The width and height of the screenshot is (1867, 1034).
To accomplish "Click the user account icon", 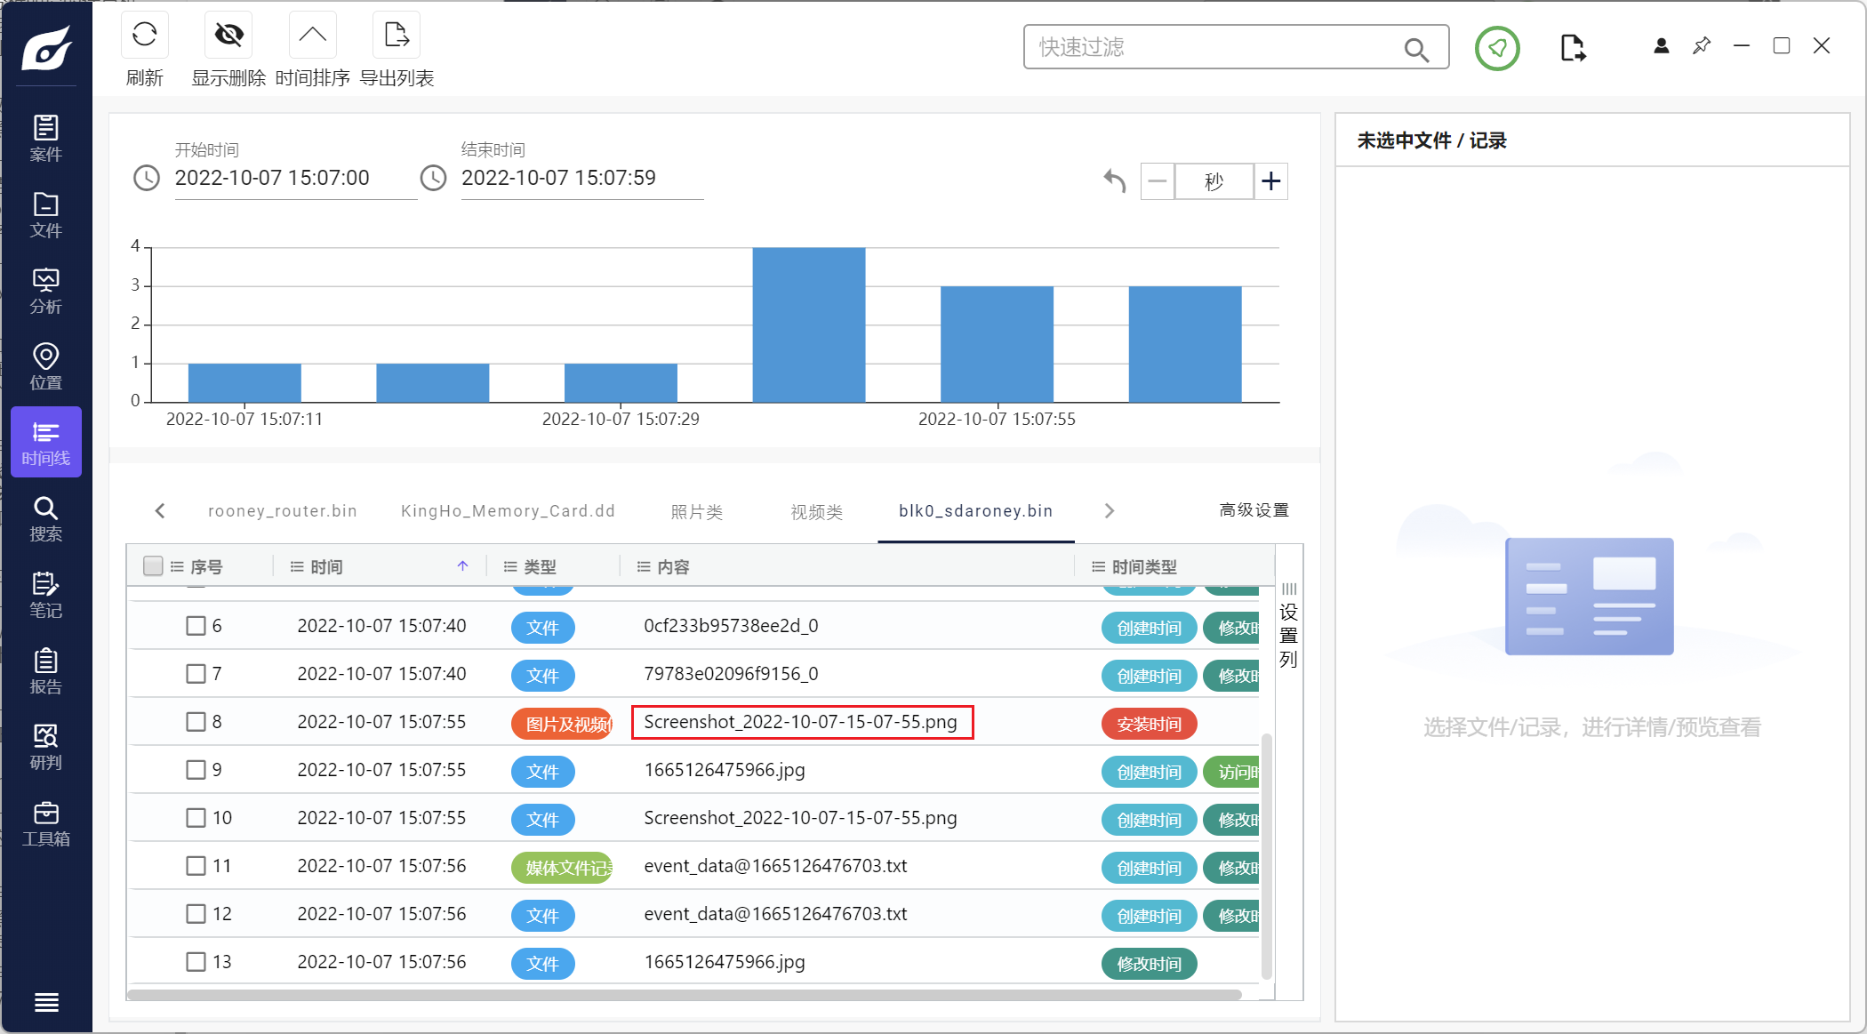I will (1661, 46).
